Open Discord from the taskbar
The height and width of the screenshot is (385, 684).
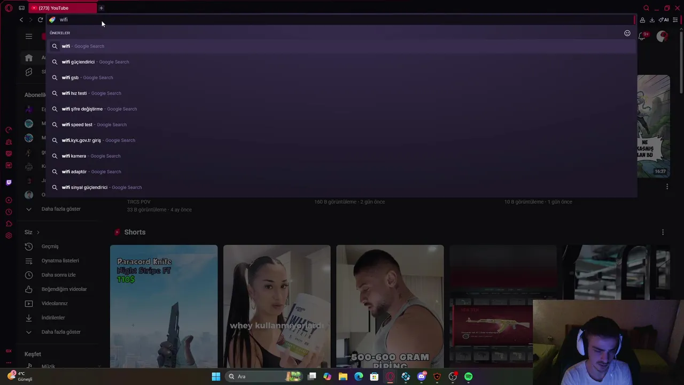click(422, 376)
